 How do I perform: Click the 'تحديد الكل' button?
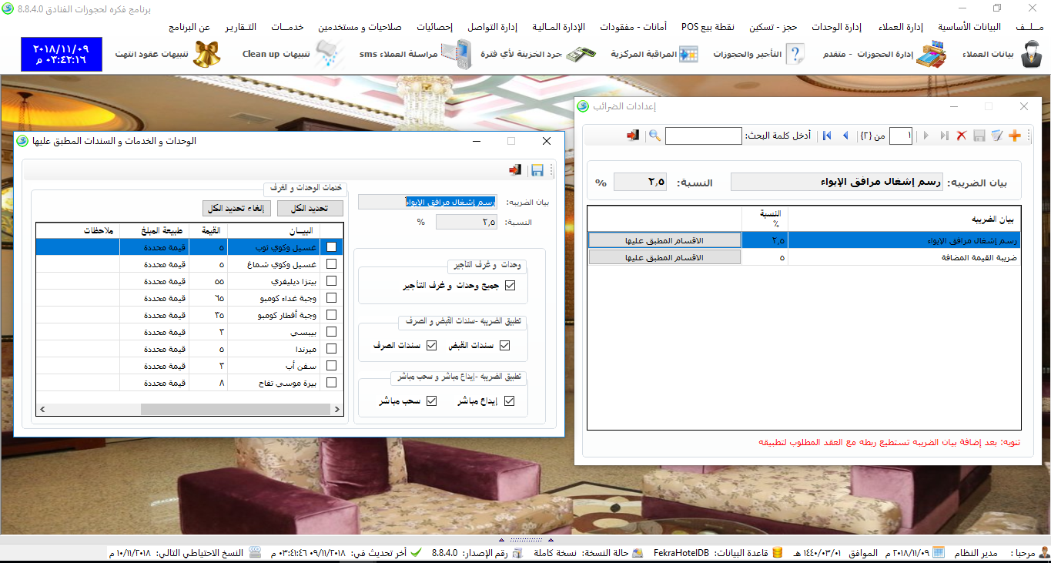(x=310, y=209)
